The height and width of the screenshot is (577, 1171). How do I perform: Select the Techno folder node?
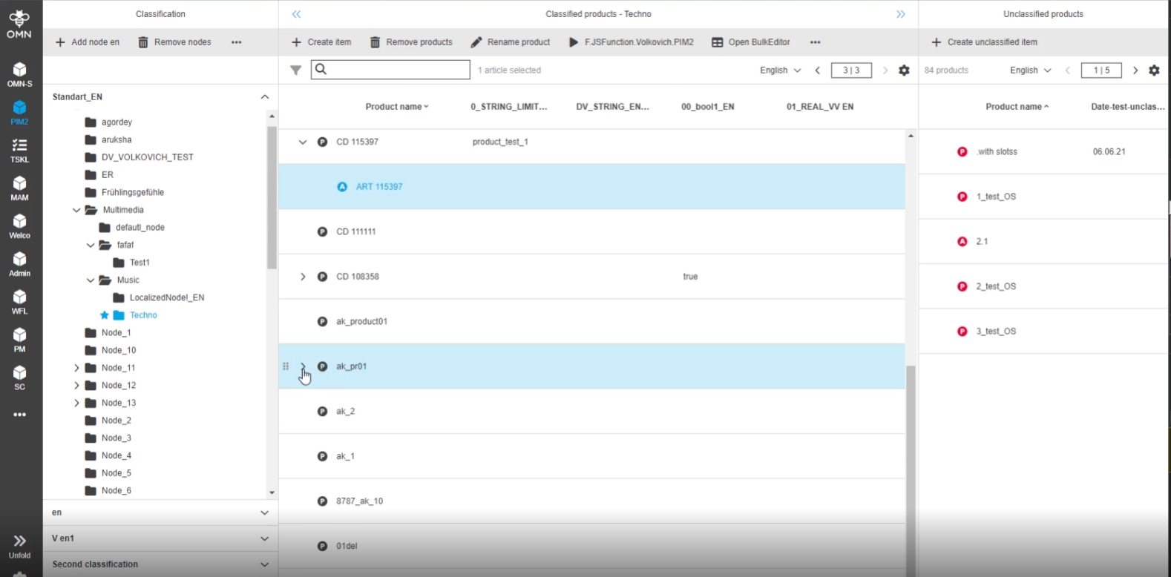click(143, 315)
